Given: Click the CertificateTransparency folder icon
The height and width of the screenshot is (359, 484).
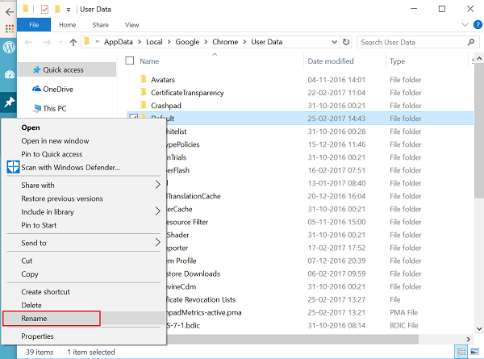Looking at the screenshot, I should [144, 92].
